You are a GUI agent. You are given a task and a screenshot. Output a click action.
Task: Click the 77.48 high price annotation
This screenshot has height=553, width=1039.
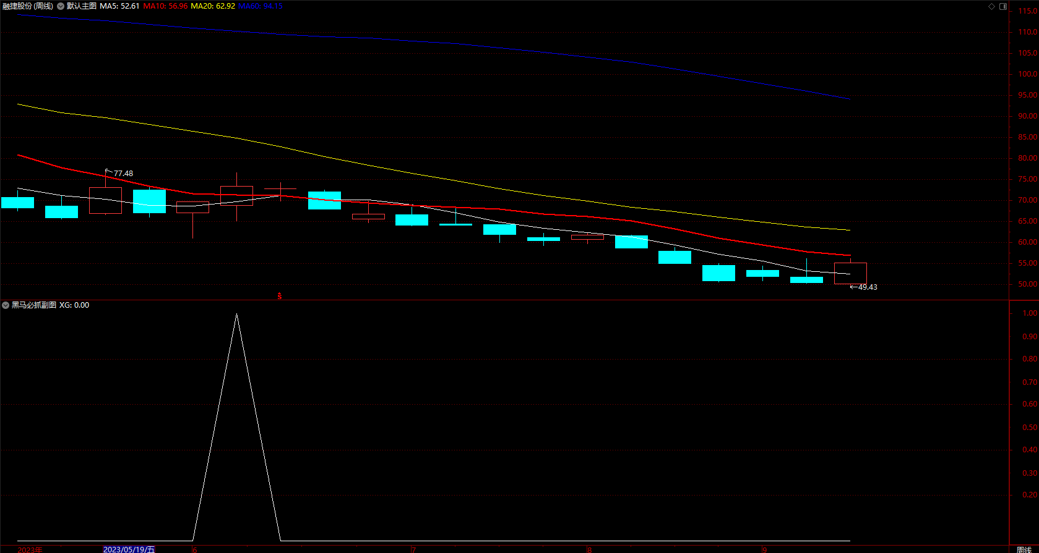(123, 174)
